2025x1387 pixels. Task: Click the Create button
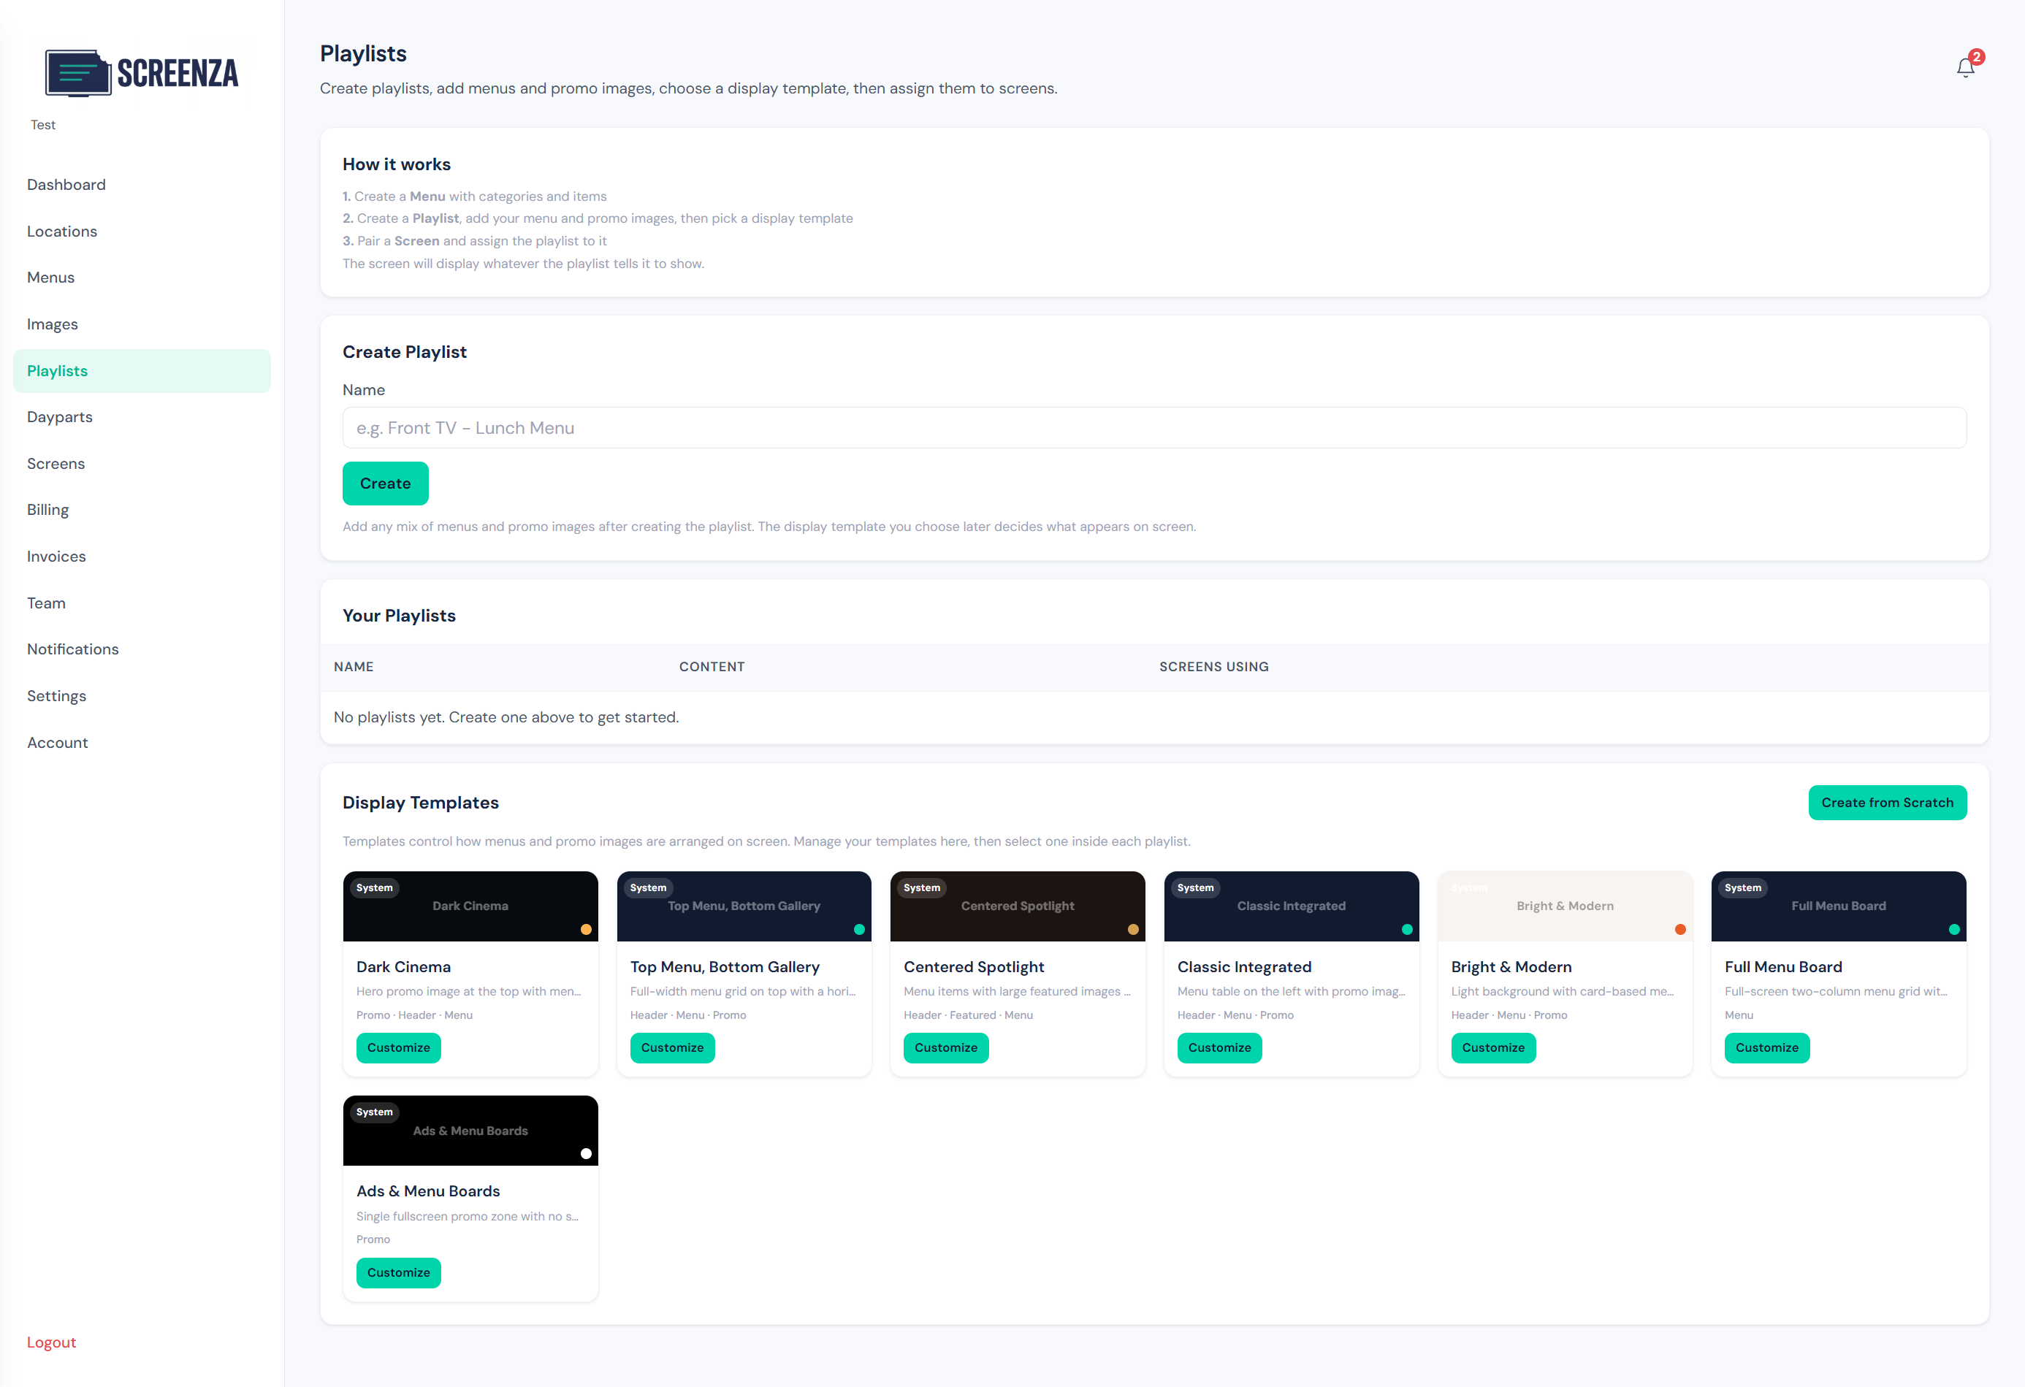click(385, 483)
